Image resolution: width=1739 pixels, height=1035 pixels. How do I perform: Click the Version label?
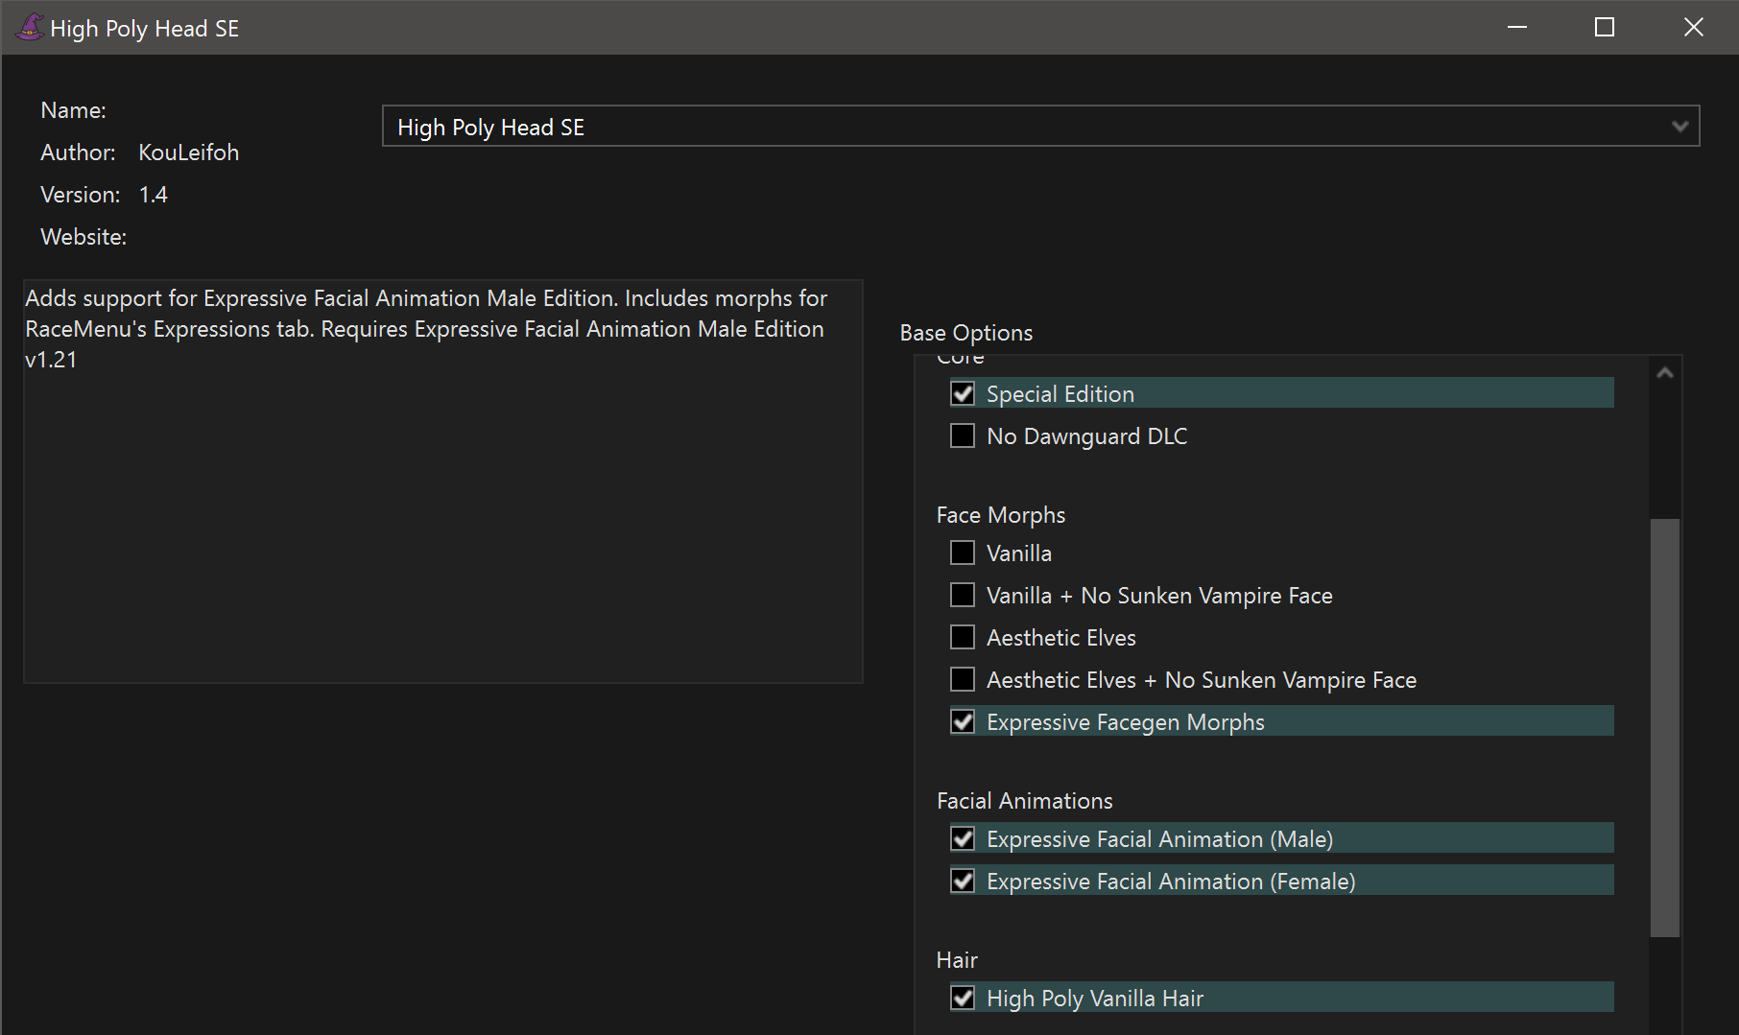click(x=81, y=195)
